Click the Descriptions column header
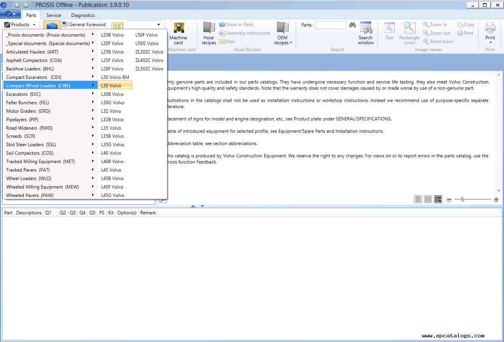504x342 pixels. [x=29, y=213]
